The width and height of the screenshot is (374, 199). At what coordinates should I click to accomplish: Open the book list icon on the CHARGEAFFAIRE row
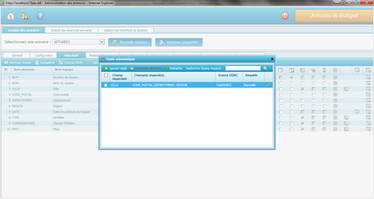coord(346,123)
